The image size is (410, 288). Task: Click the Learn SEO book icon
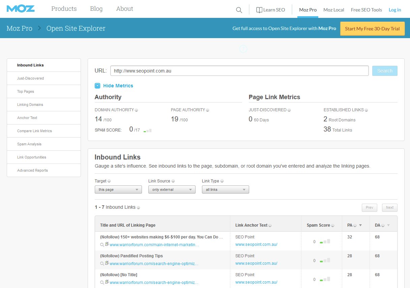point(259,10)
